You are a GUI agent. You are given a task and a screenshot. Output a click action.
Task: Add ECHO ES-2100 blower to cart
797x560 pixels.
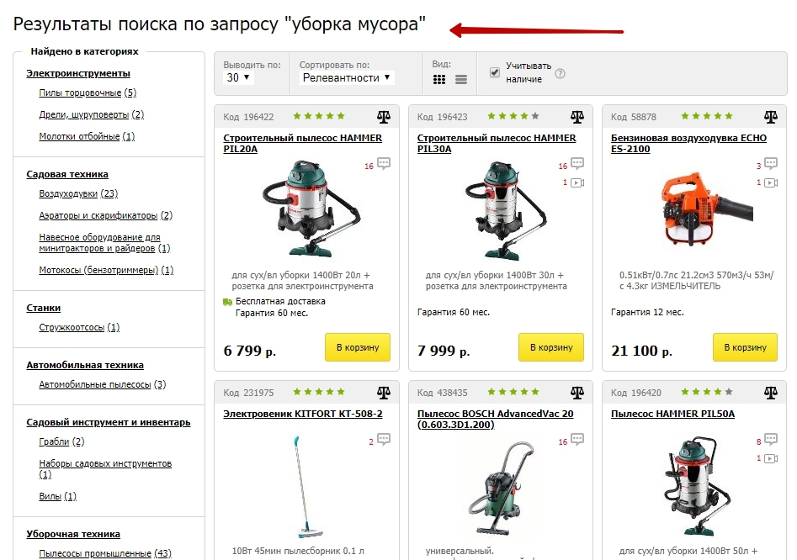pos(745,347)
